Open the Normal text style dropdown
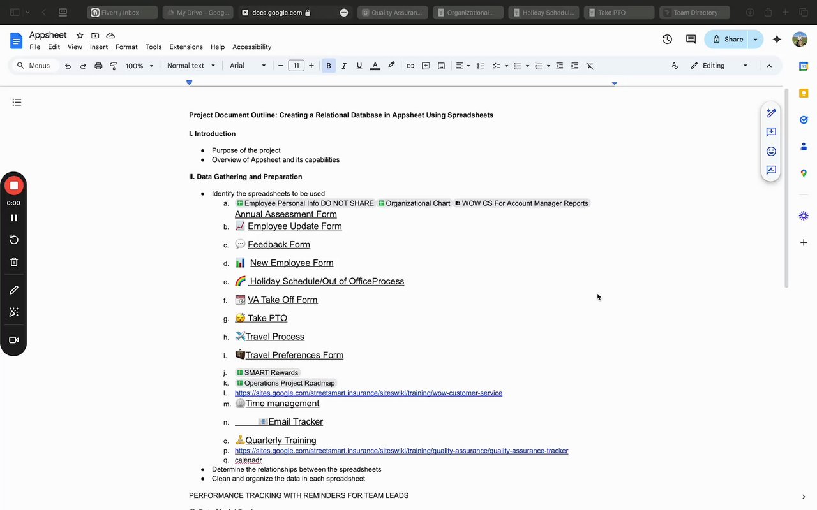817x510 pixels. [191, 66]
